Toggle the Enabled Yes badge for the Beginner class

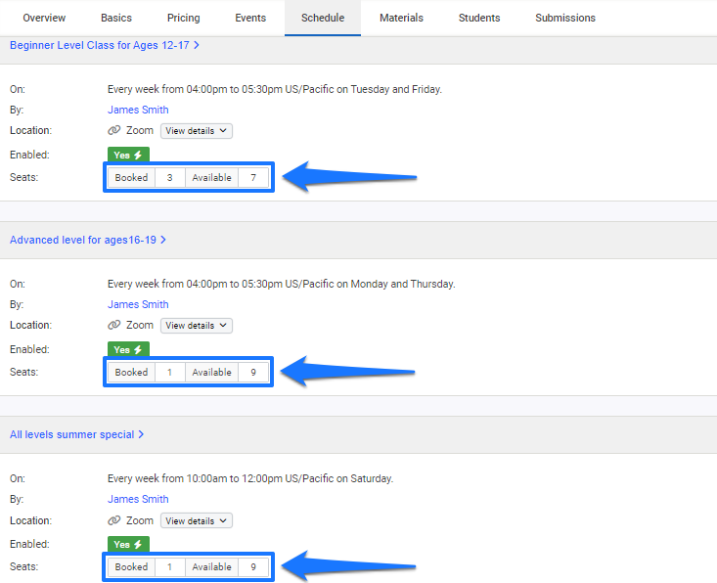[x=128, y=155]
